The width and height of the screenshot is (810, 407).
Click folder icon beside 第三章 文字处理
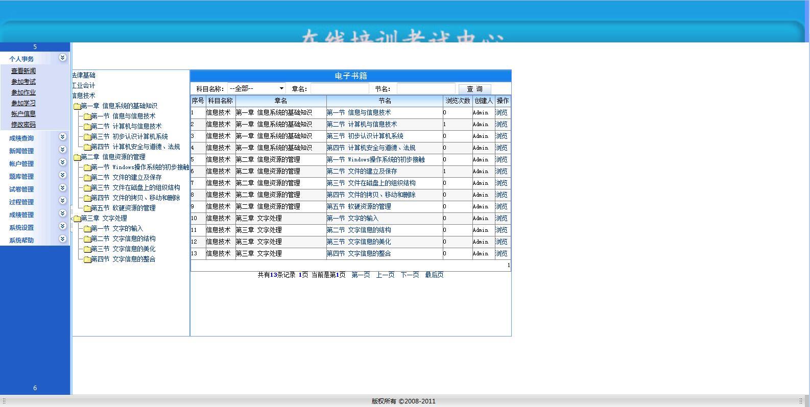pyautogui.click(x=77, y=219)
